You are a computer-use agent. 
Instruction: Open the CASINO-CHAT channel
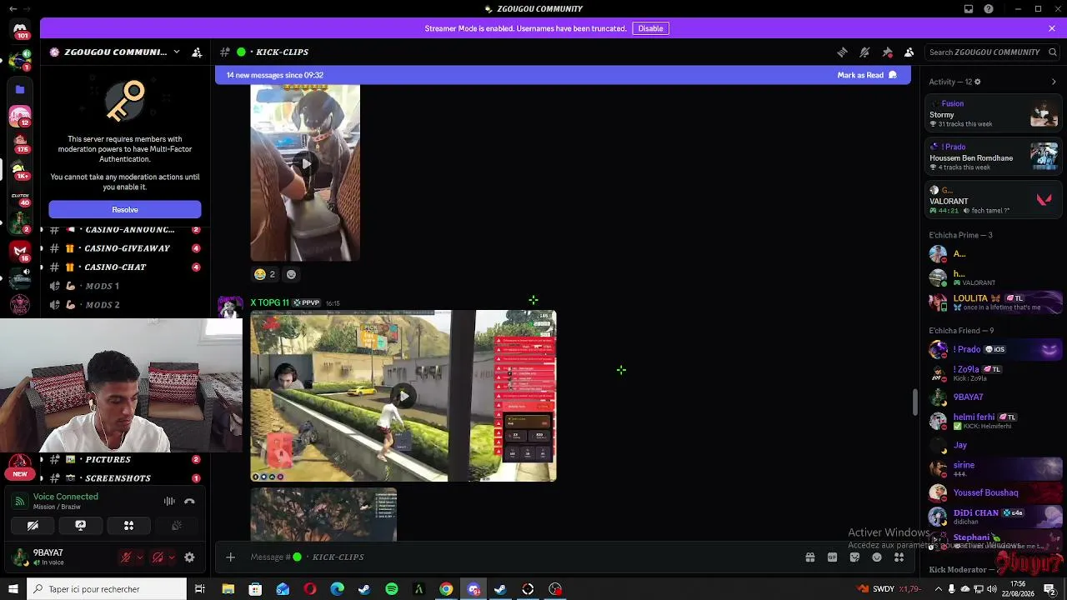(124, 267)
